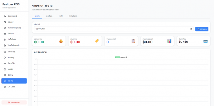Open เงินในลิ้นชัก cash drawer item in sidebar
Viewport: 214px width, 106px height.
(x=14, y=40)
